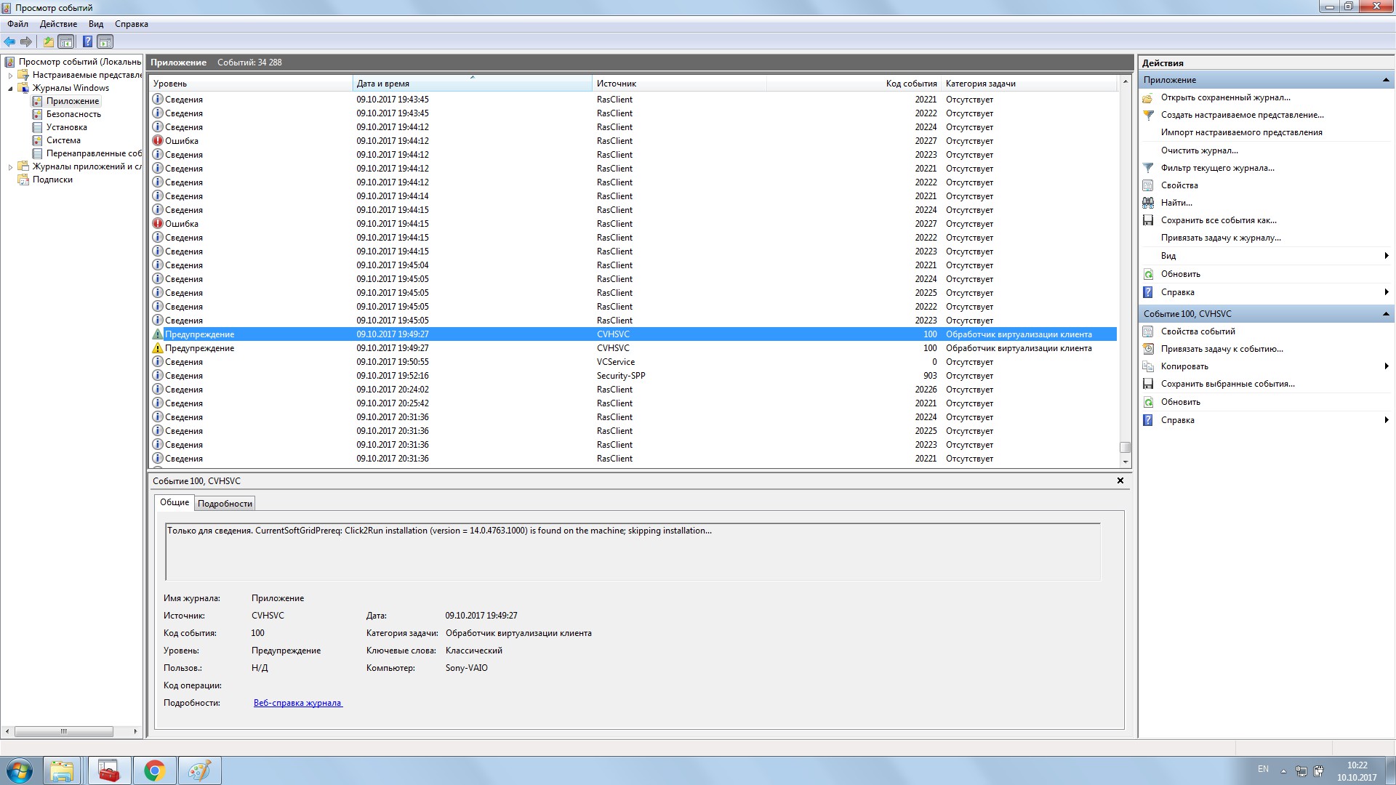
Task: Click the filter icon for current log
Action: pos(1148,168)
